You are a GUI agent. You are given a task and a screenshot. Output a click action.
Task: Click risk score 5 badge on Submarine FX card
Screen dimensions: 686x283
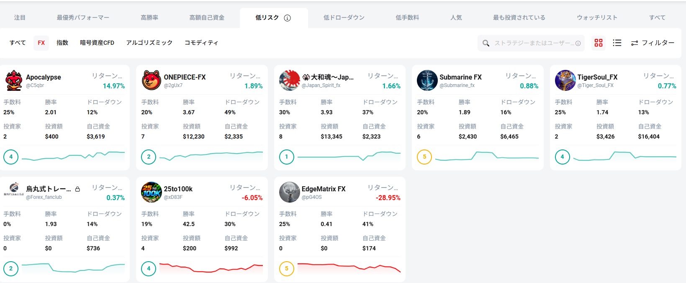point(424,157)
